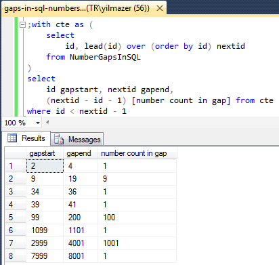Select row header 7
The image size is (279, 265).
click(16, 243)
